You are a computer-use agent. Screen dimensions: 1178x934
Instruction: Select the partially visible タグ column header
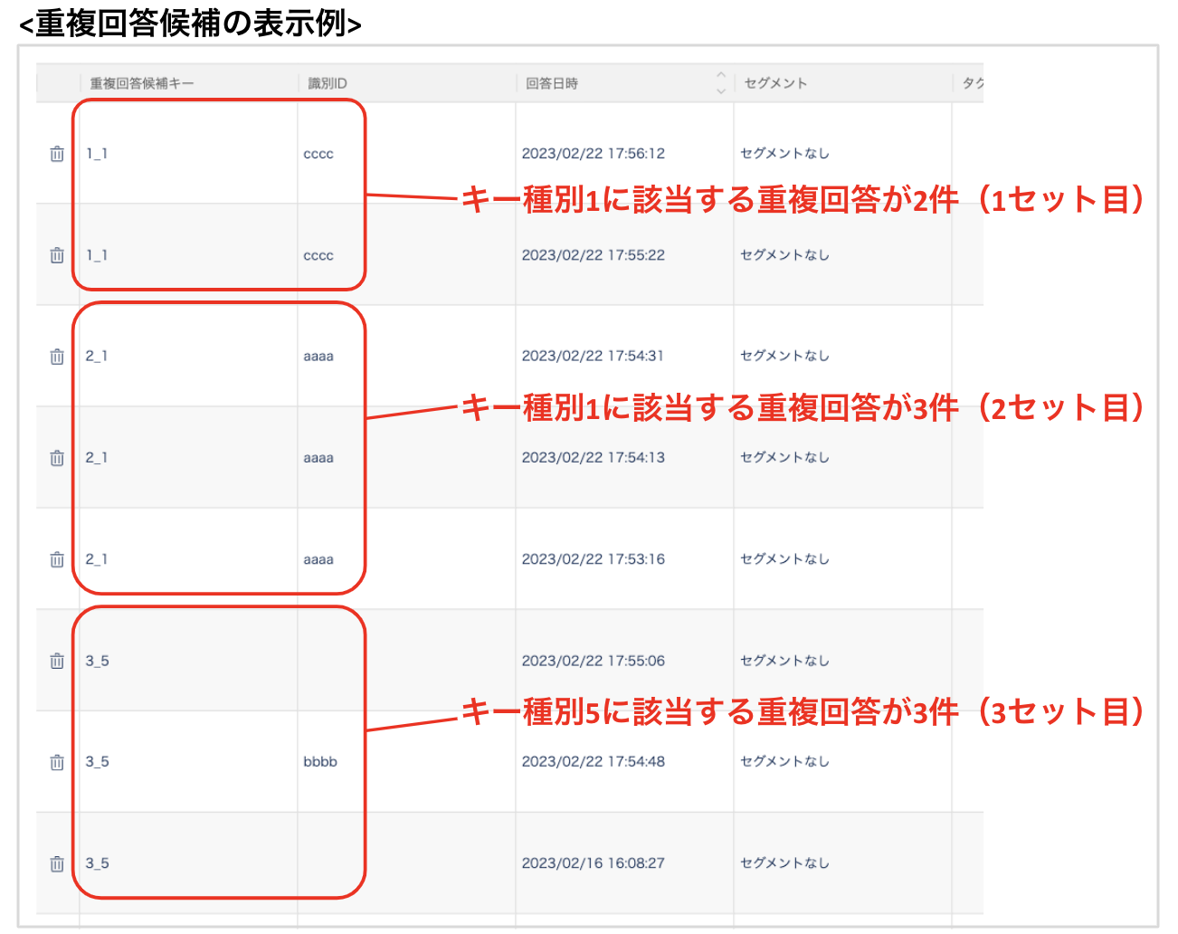[973, 83]
